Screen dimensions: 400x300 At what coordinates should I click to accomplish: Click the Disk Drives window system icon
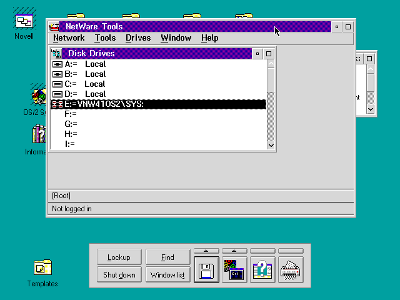(56, 54)
